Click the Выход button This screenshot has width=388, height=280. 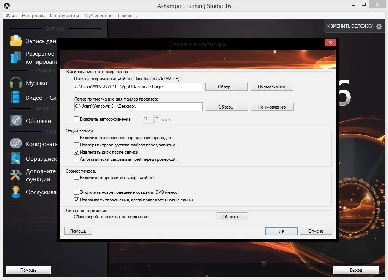coord(356,270)
